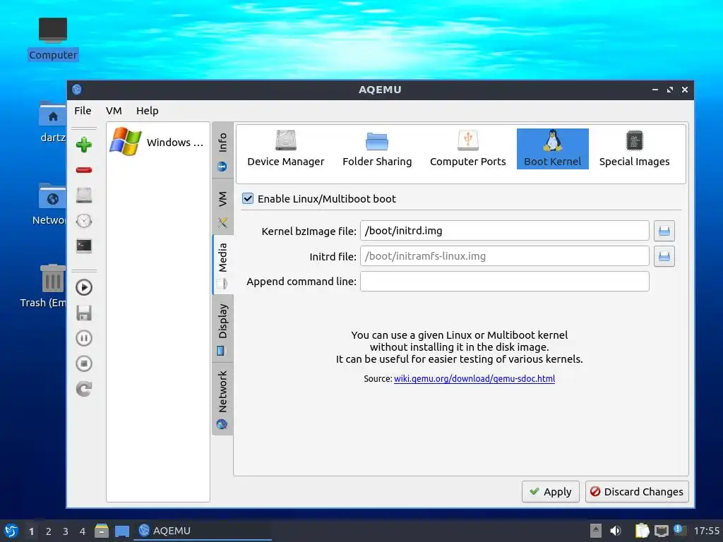The image size is (723, 542).
Task: Delete VM using red minus icon
Action: [x=84, y=170]
